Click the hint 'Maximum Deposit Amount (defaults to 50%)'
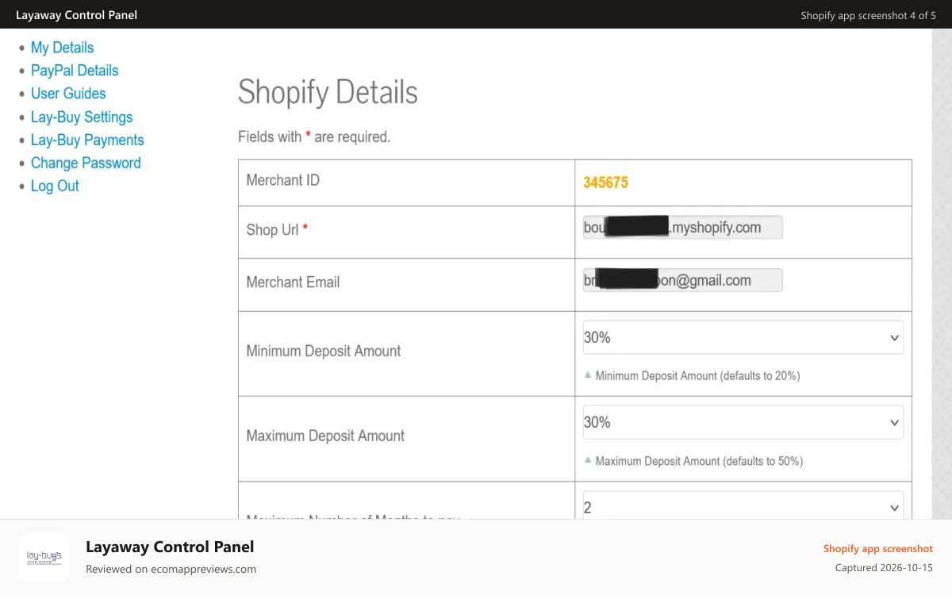952x595 pixels. [699, 461]
